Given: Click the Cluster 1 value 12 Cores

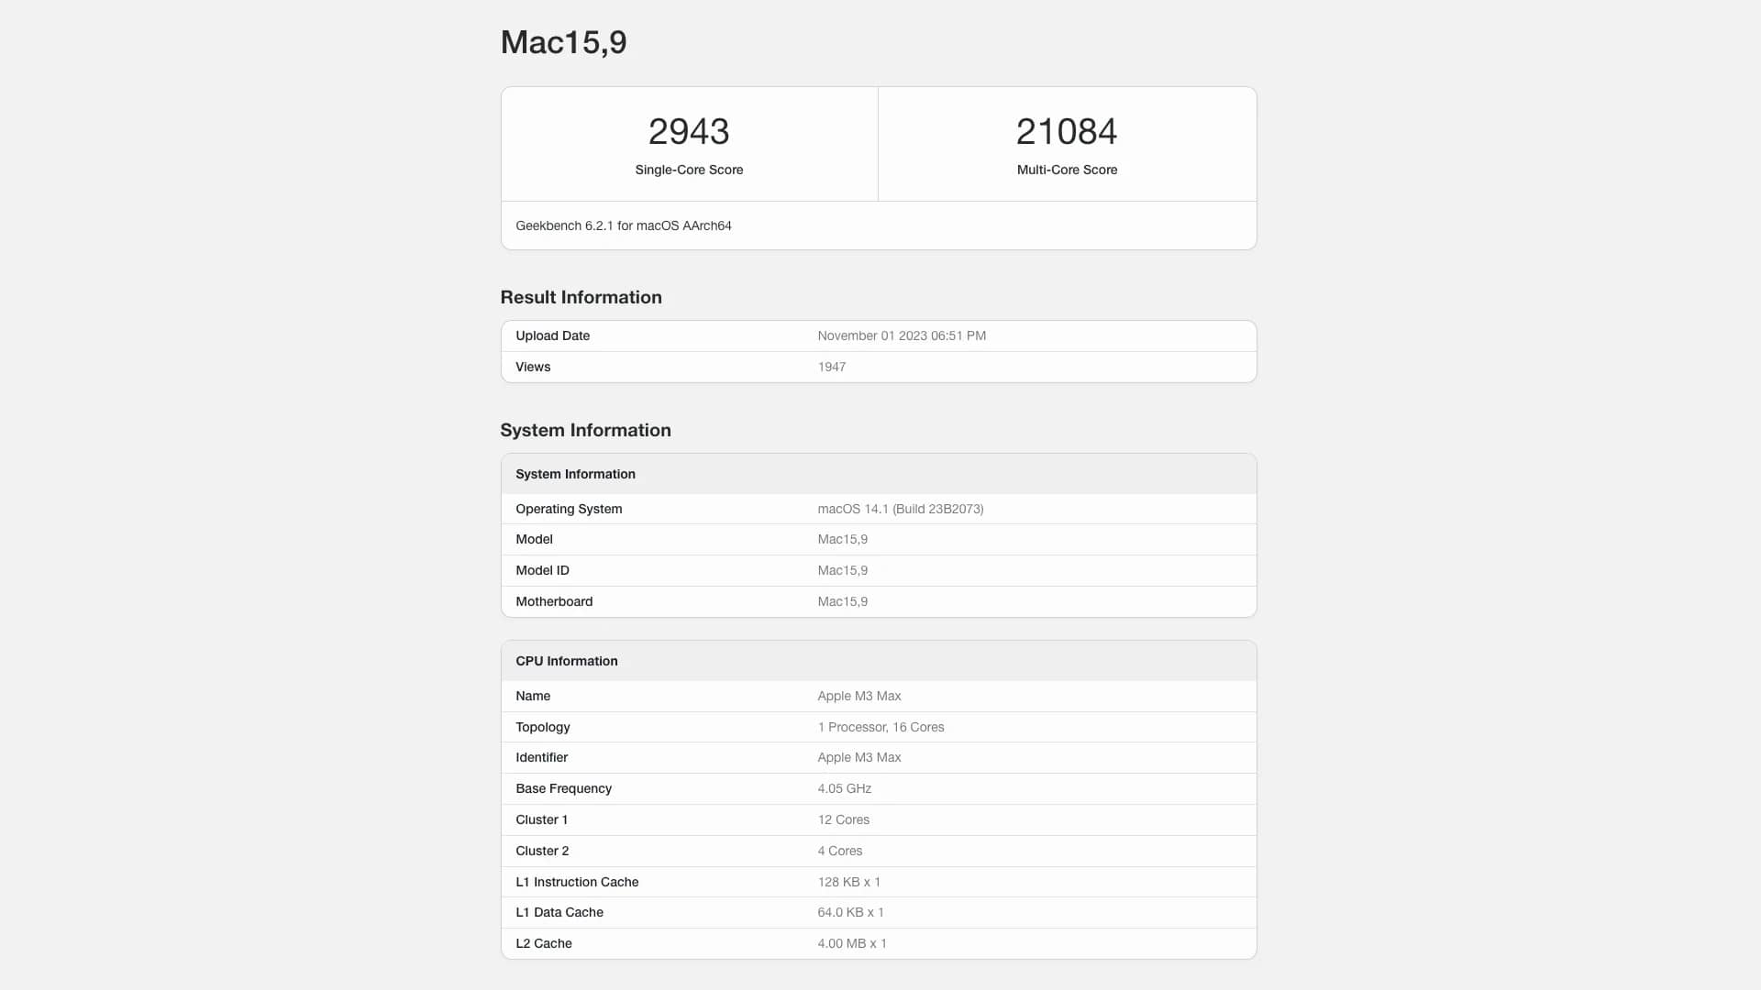Looking at the screenshot, I should [843, 819].
